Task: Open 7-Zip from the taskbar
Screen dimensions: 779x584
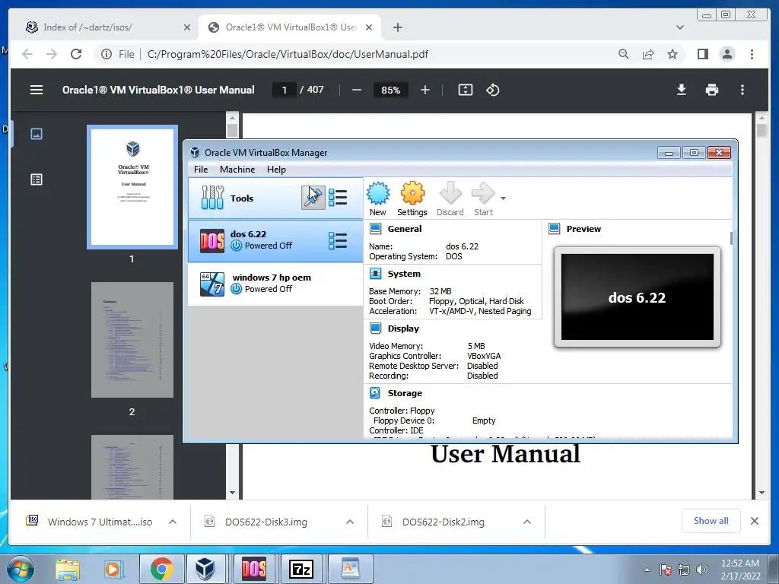Action: 301,569
